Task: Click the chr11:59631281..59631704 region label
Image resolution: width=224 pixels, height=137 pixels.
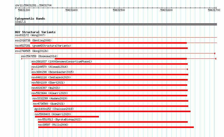Action: pyautogui.click(x=33, y=5)
